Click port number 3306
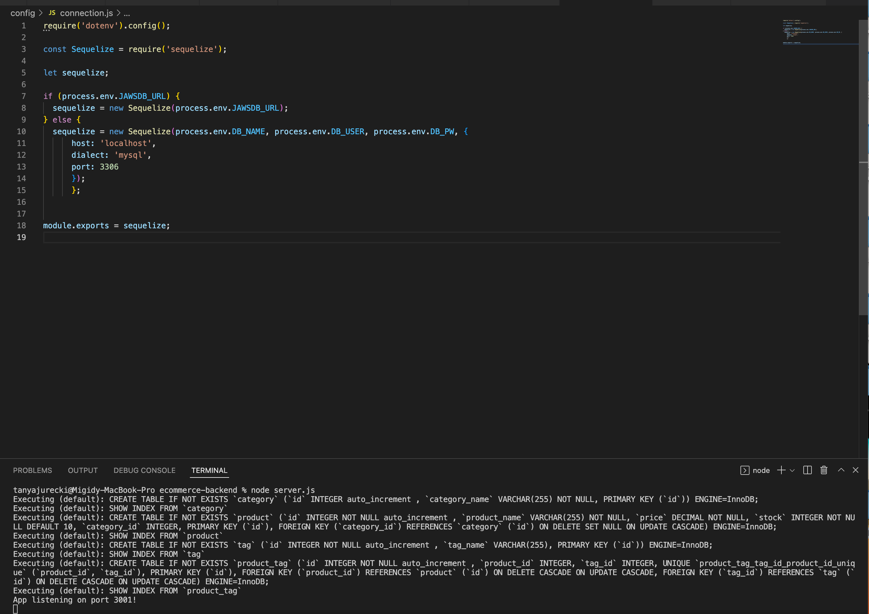 tap(109, 167)
